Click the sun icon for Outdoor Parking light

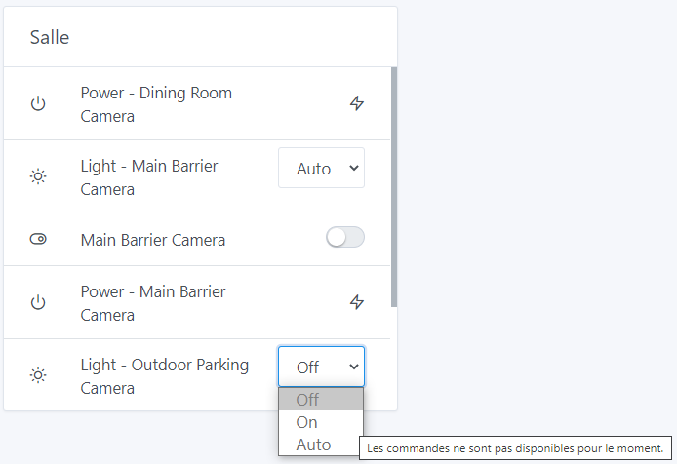pyautogui.click(x=38, y=374)
